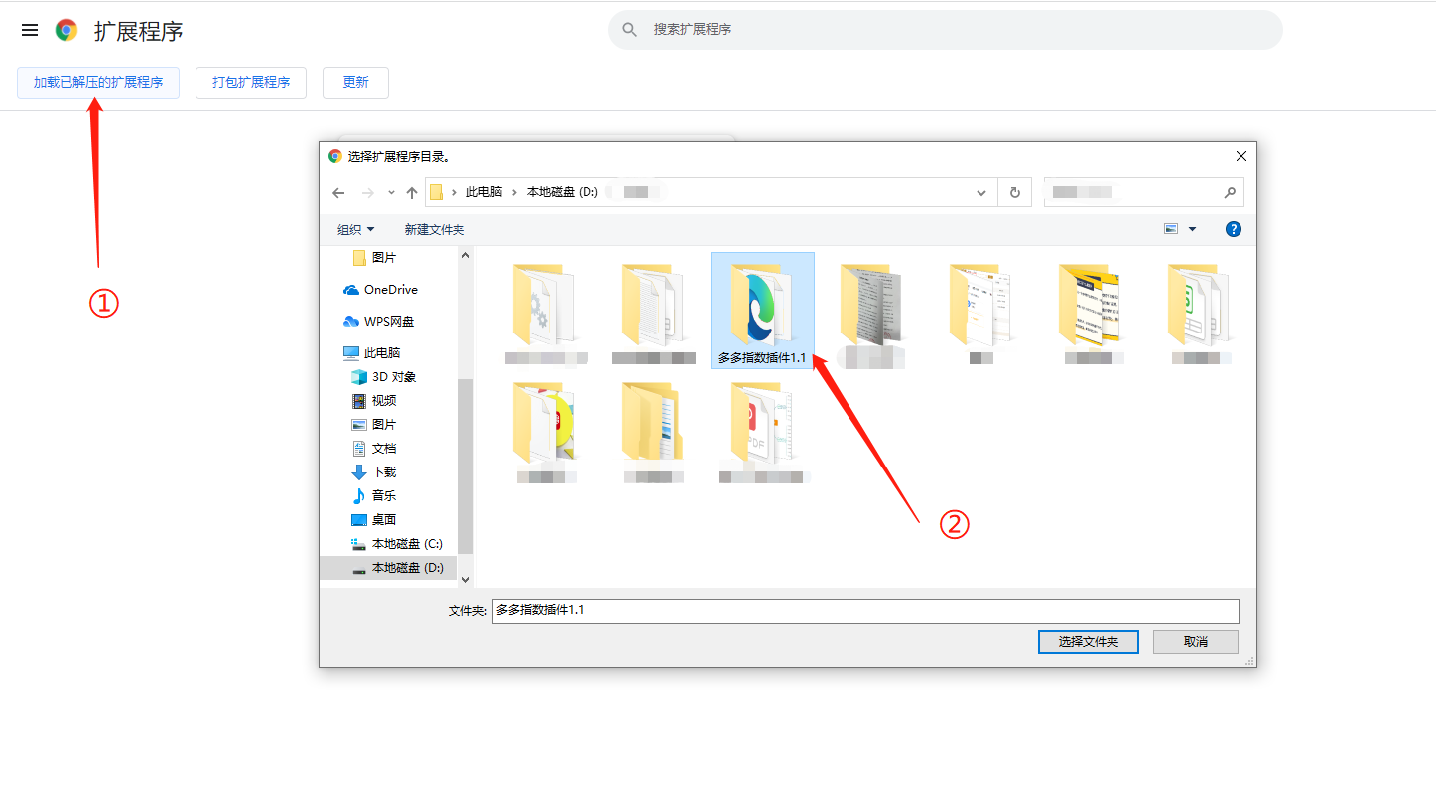Click the blue help question mark icon
1436x800 pixels.
[x=1234, y=229]
